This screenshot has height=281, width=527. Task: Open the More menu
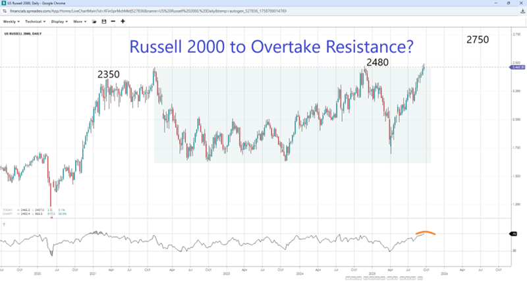(x=80, y=21)
